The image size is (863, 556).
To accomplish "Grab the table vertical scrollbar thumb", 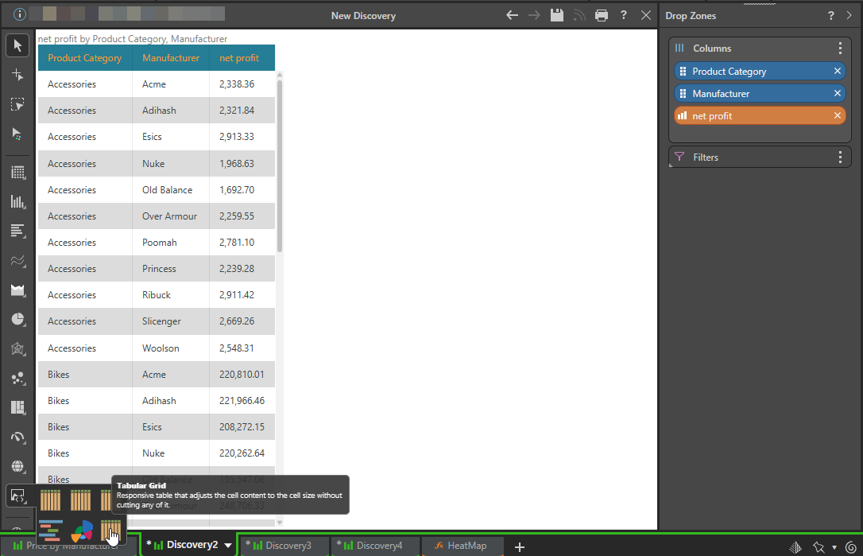I will coord(280,165).
